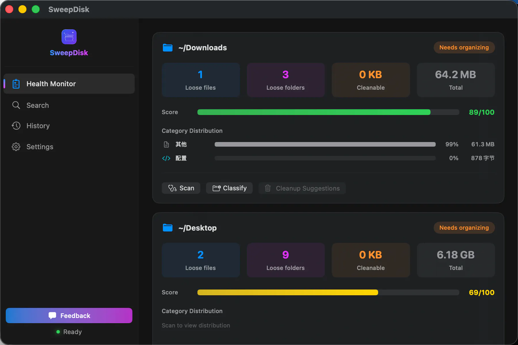Click the 61.3 MB size value
The image size is (518, 345).
click(483, 144)
